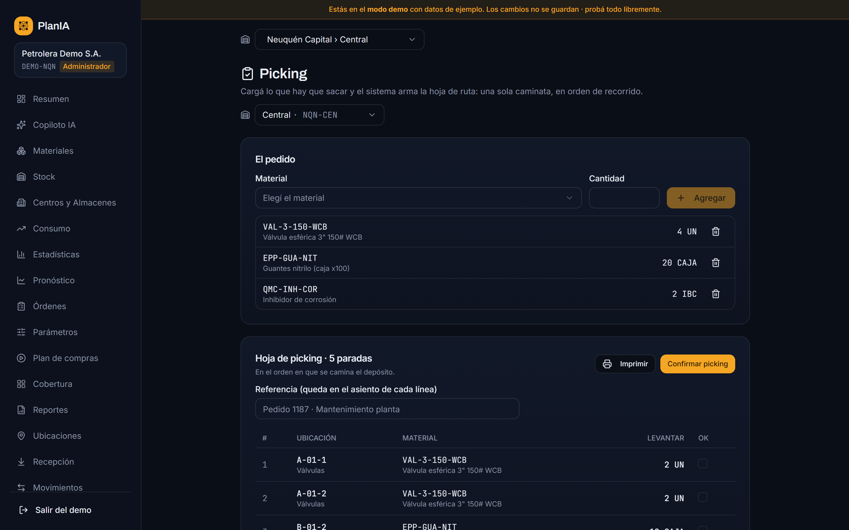Open the Elegí el material dropdown
Image resolution: width=849 pixels, height=530 pixels.
click(418, 198)
